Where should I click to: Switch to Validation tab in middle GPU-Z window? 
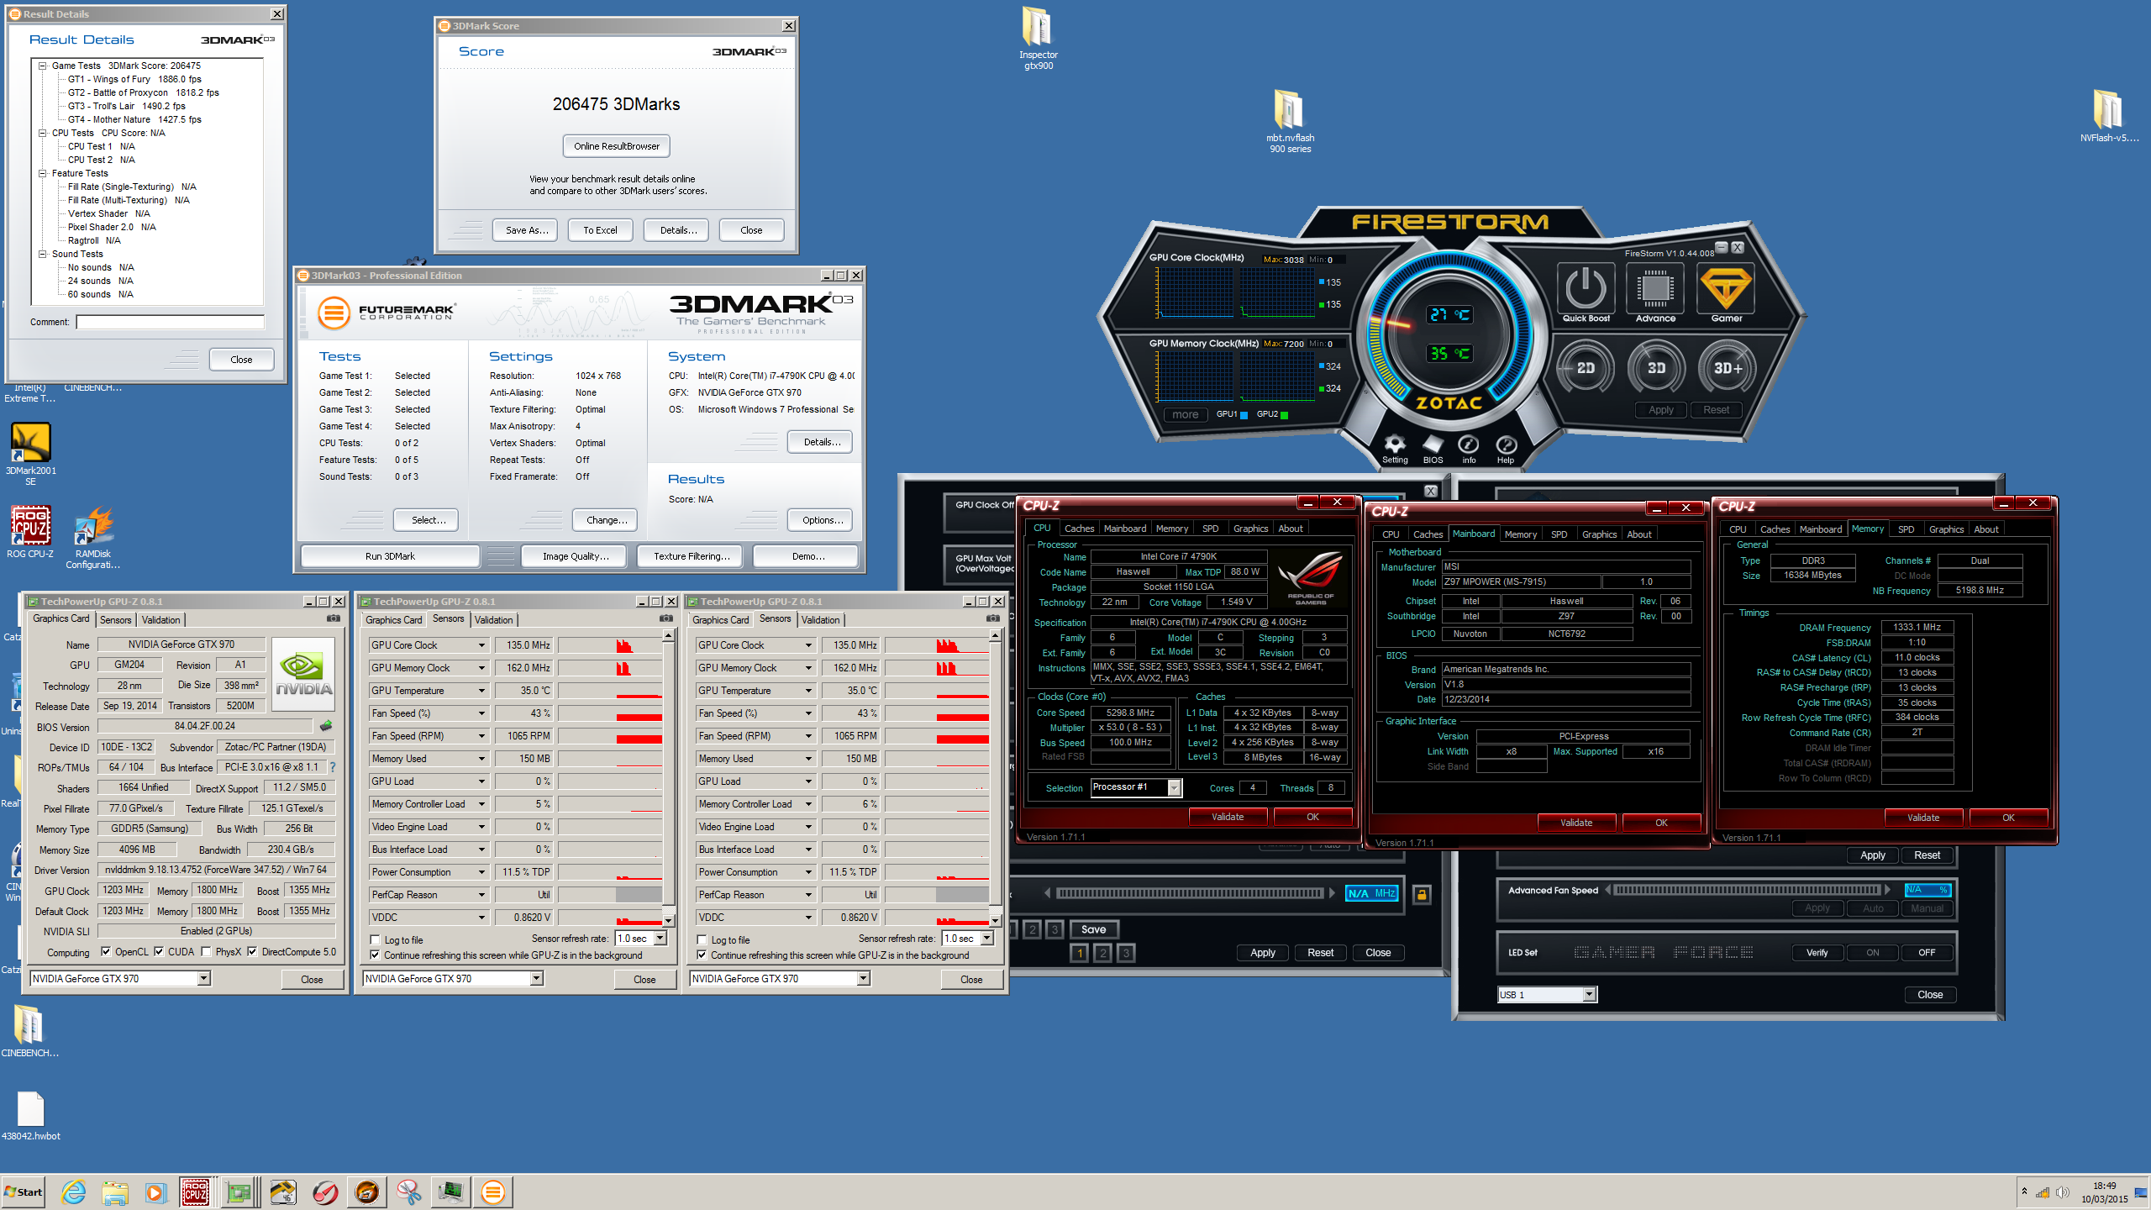tap(493, 619)
